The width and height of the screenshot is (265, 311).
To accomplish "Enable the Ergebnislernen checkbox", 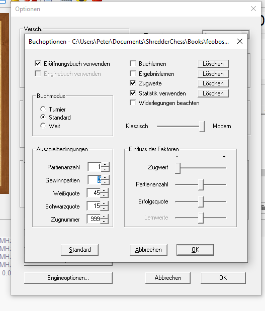I will pos(133,73).
